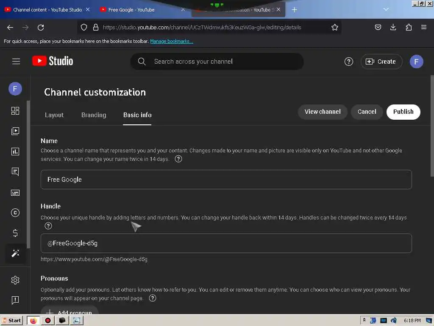Expand the list all tabs chevron

pyautogui.click(x=386, y=9)
